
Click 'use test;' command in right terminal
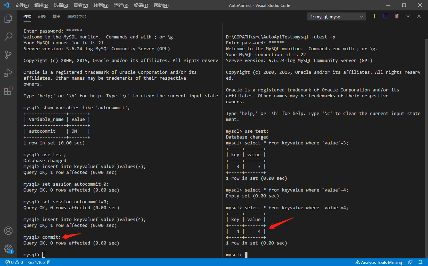(x=257, y=131)
